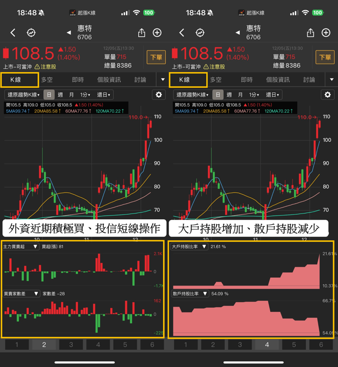Add stock to watchlist on right screen
Screen dimensions: 338x367
326,33
